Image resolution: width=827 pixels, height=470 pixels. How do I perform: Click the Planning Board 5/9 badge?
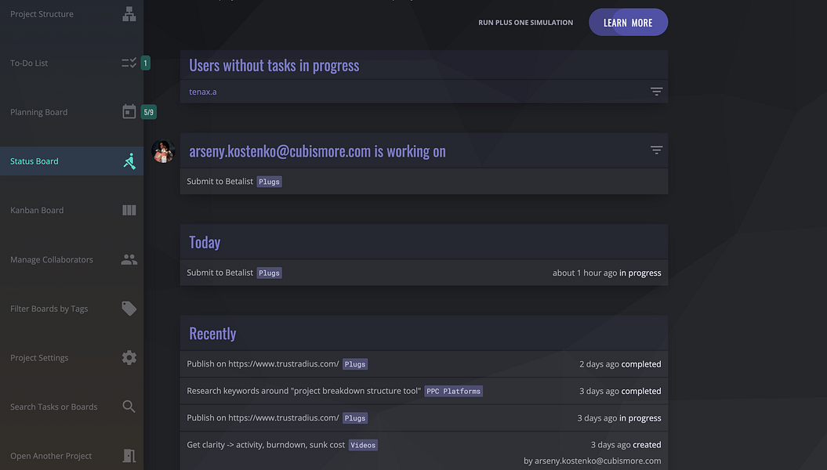coord(149,112)
